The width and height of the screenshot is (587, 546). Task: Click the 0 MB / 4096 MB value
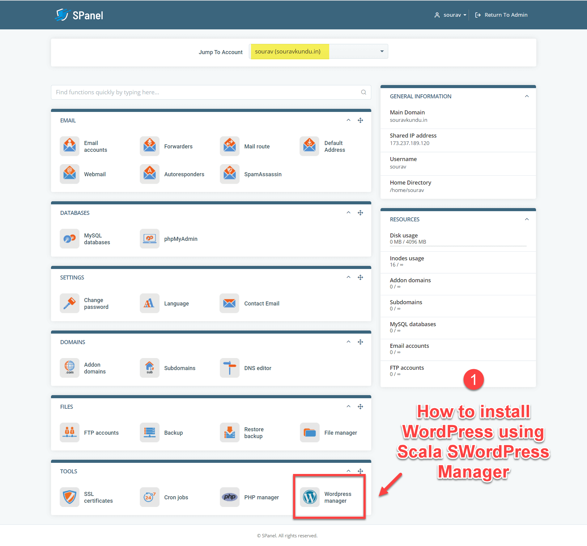tap(408, 242)
